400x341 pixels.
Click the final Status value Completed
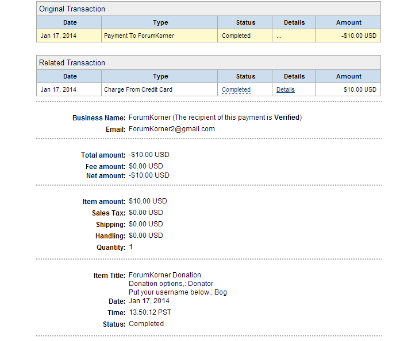click(x=146, y=324)
